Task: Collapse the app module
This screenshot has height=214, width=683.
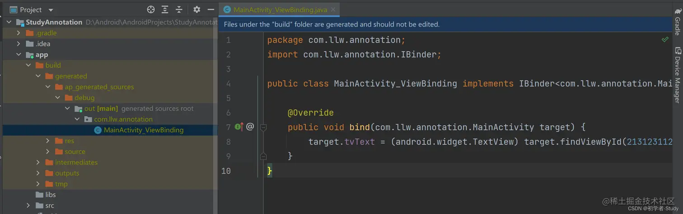Action: coord(19,55)
